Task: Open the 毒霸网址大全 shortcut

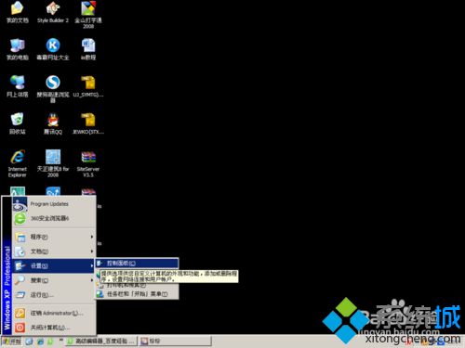Action: point(53,49)
